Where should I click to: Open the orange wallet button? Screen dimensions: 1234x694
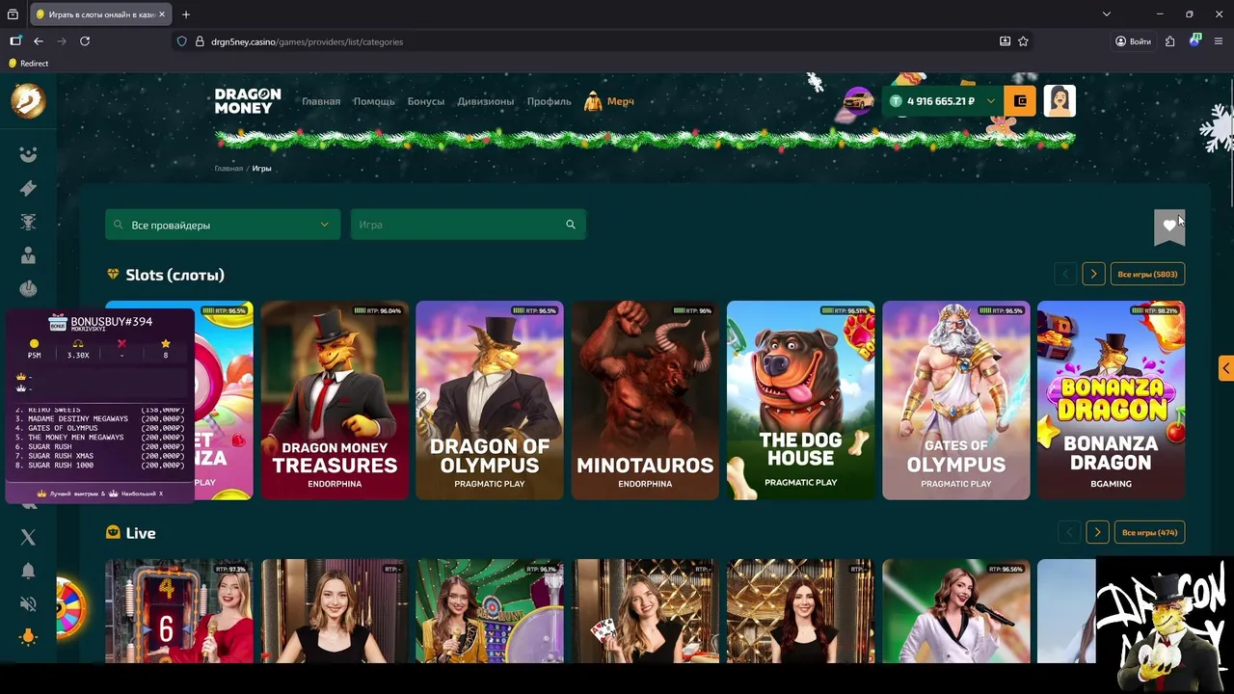click(1020, 101)
